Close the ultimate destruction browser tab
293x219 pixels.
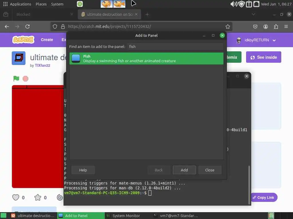coord(136,14)
